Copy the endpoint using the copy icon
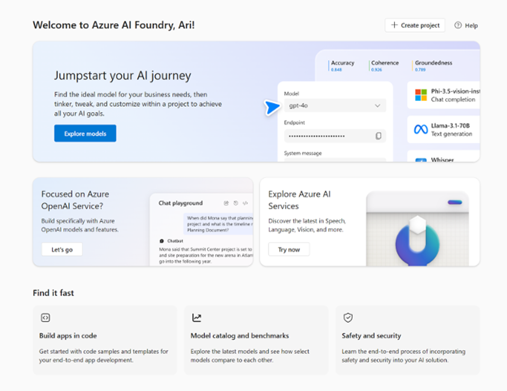Image resolution: width=507 pixels, height=391 pixels. (378, 136)
